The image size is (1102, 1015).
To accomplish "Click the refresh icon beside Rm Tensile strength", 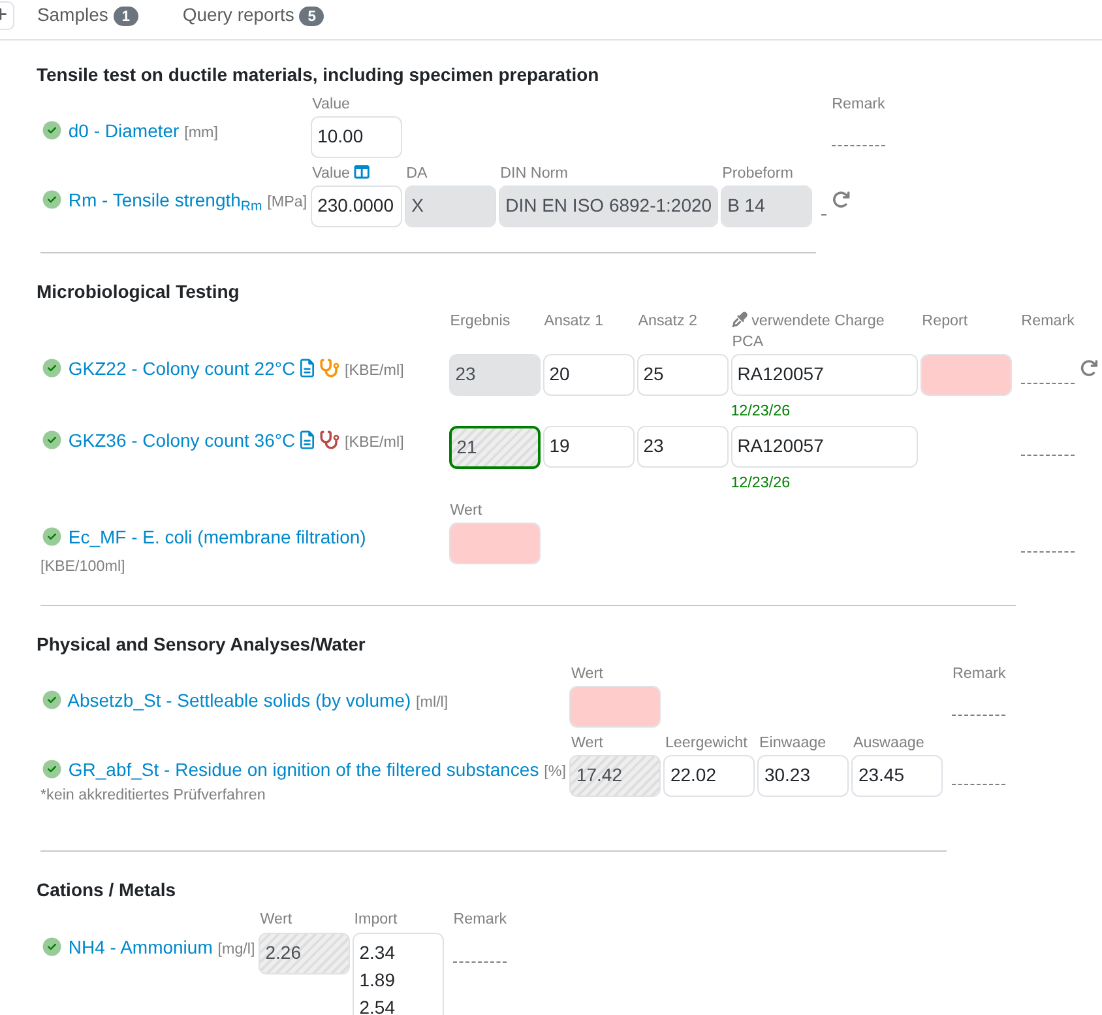I will click(x=841, y=200).
